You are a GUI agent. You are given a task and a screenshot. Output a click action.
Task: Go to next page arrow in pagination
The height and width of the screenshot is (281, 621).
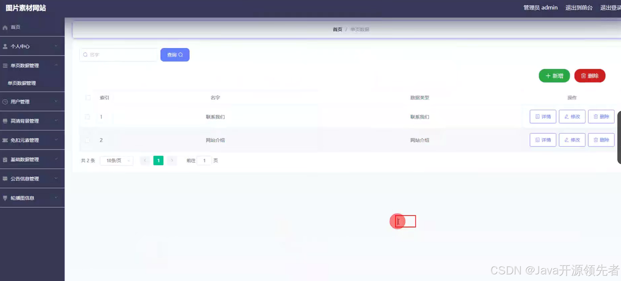[x=172, y=160]
